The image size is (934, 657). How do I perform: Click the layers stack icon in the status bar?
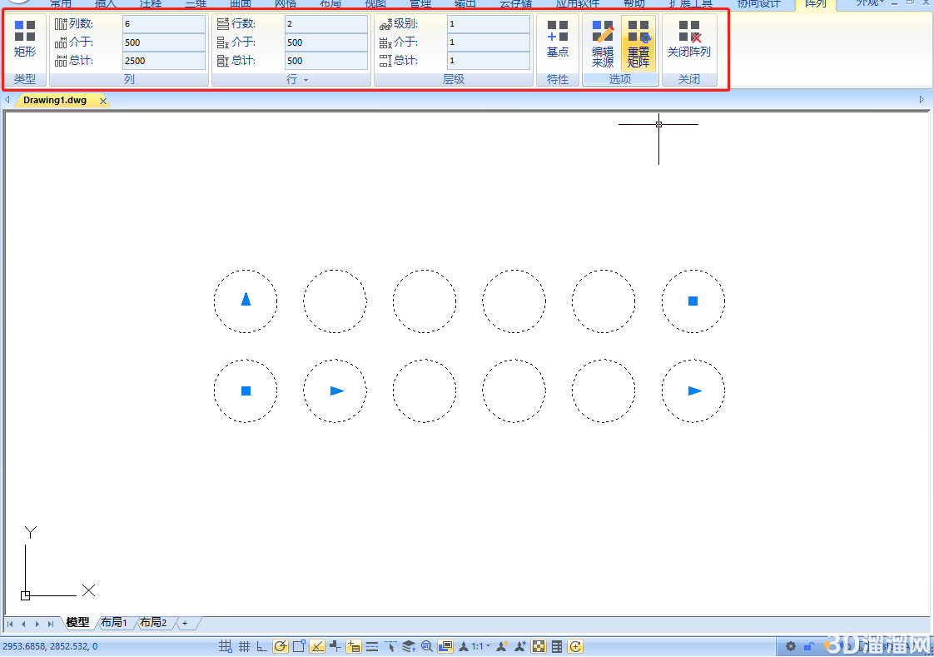409,646
